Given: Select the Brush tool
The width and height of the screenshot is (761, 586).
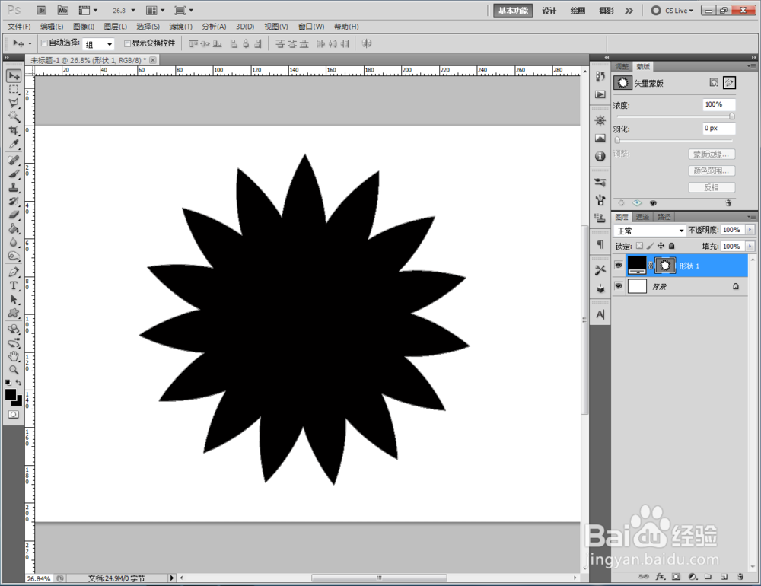Looking at the screenshot, I should [14, 174].
